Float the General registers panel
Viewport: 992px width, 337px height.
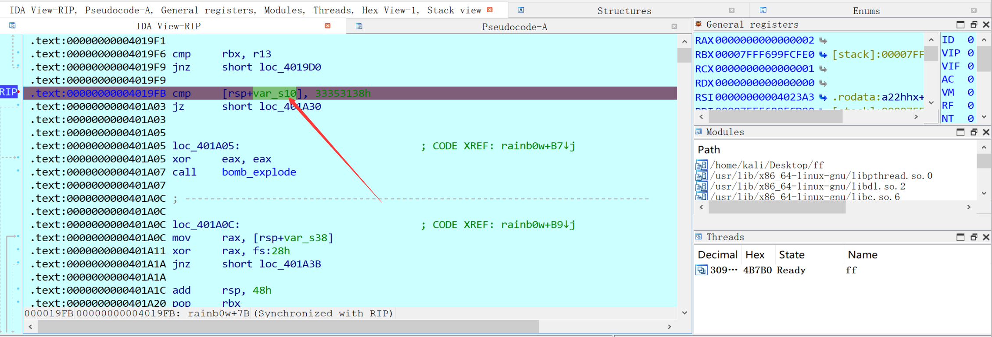[x=974, y=25]
